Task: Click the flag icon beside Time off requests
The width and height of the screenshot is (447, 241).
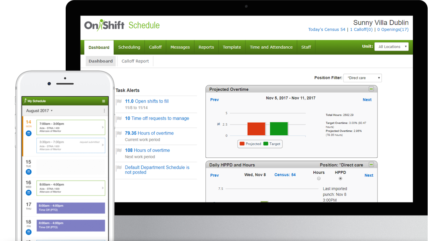Action: (x=119, y=118)
